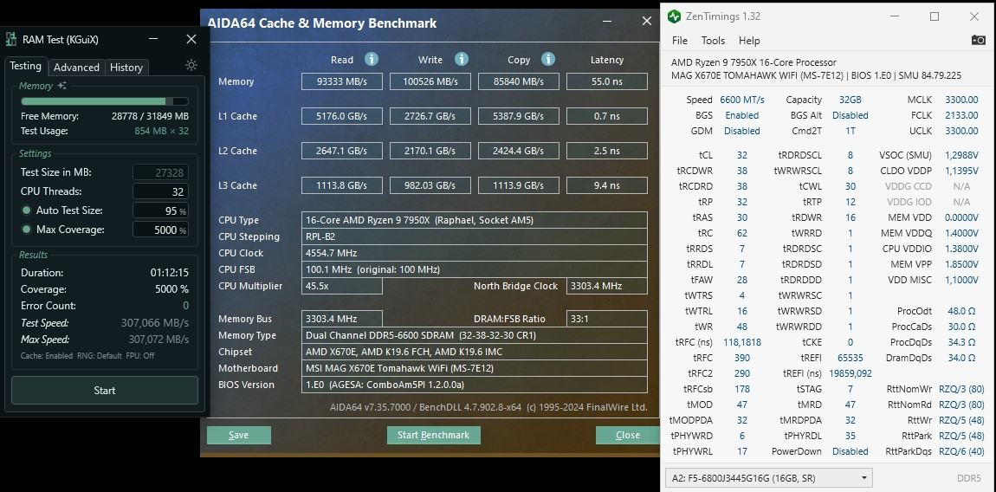
Task: Click the Error Count value in RAM Test
Action: point(185,306)
